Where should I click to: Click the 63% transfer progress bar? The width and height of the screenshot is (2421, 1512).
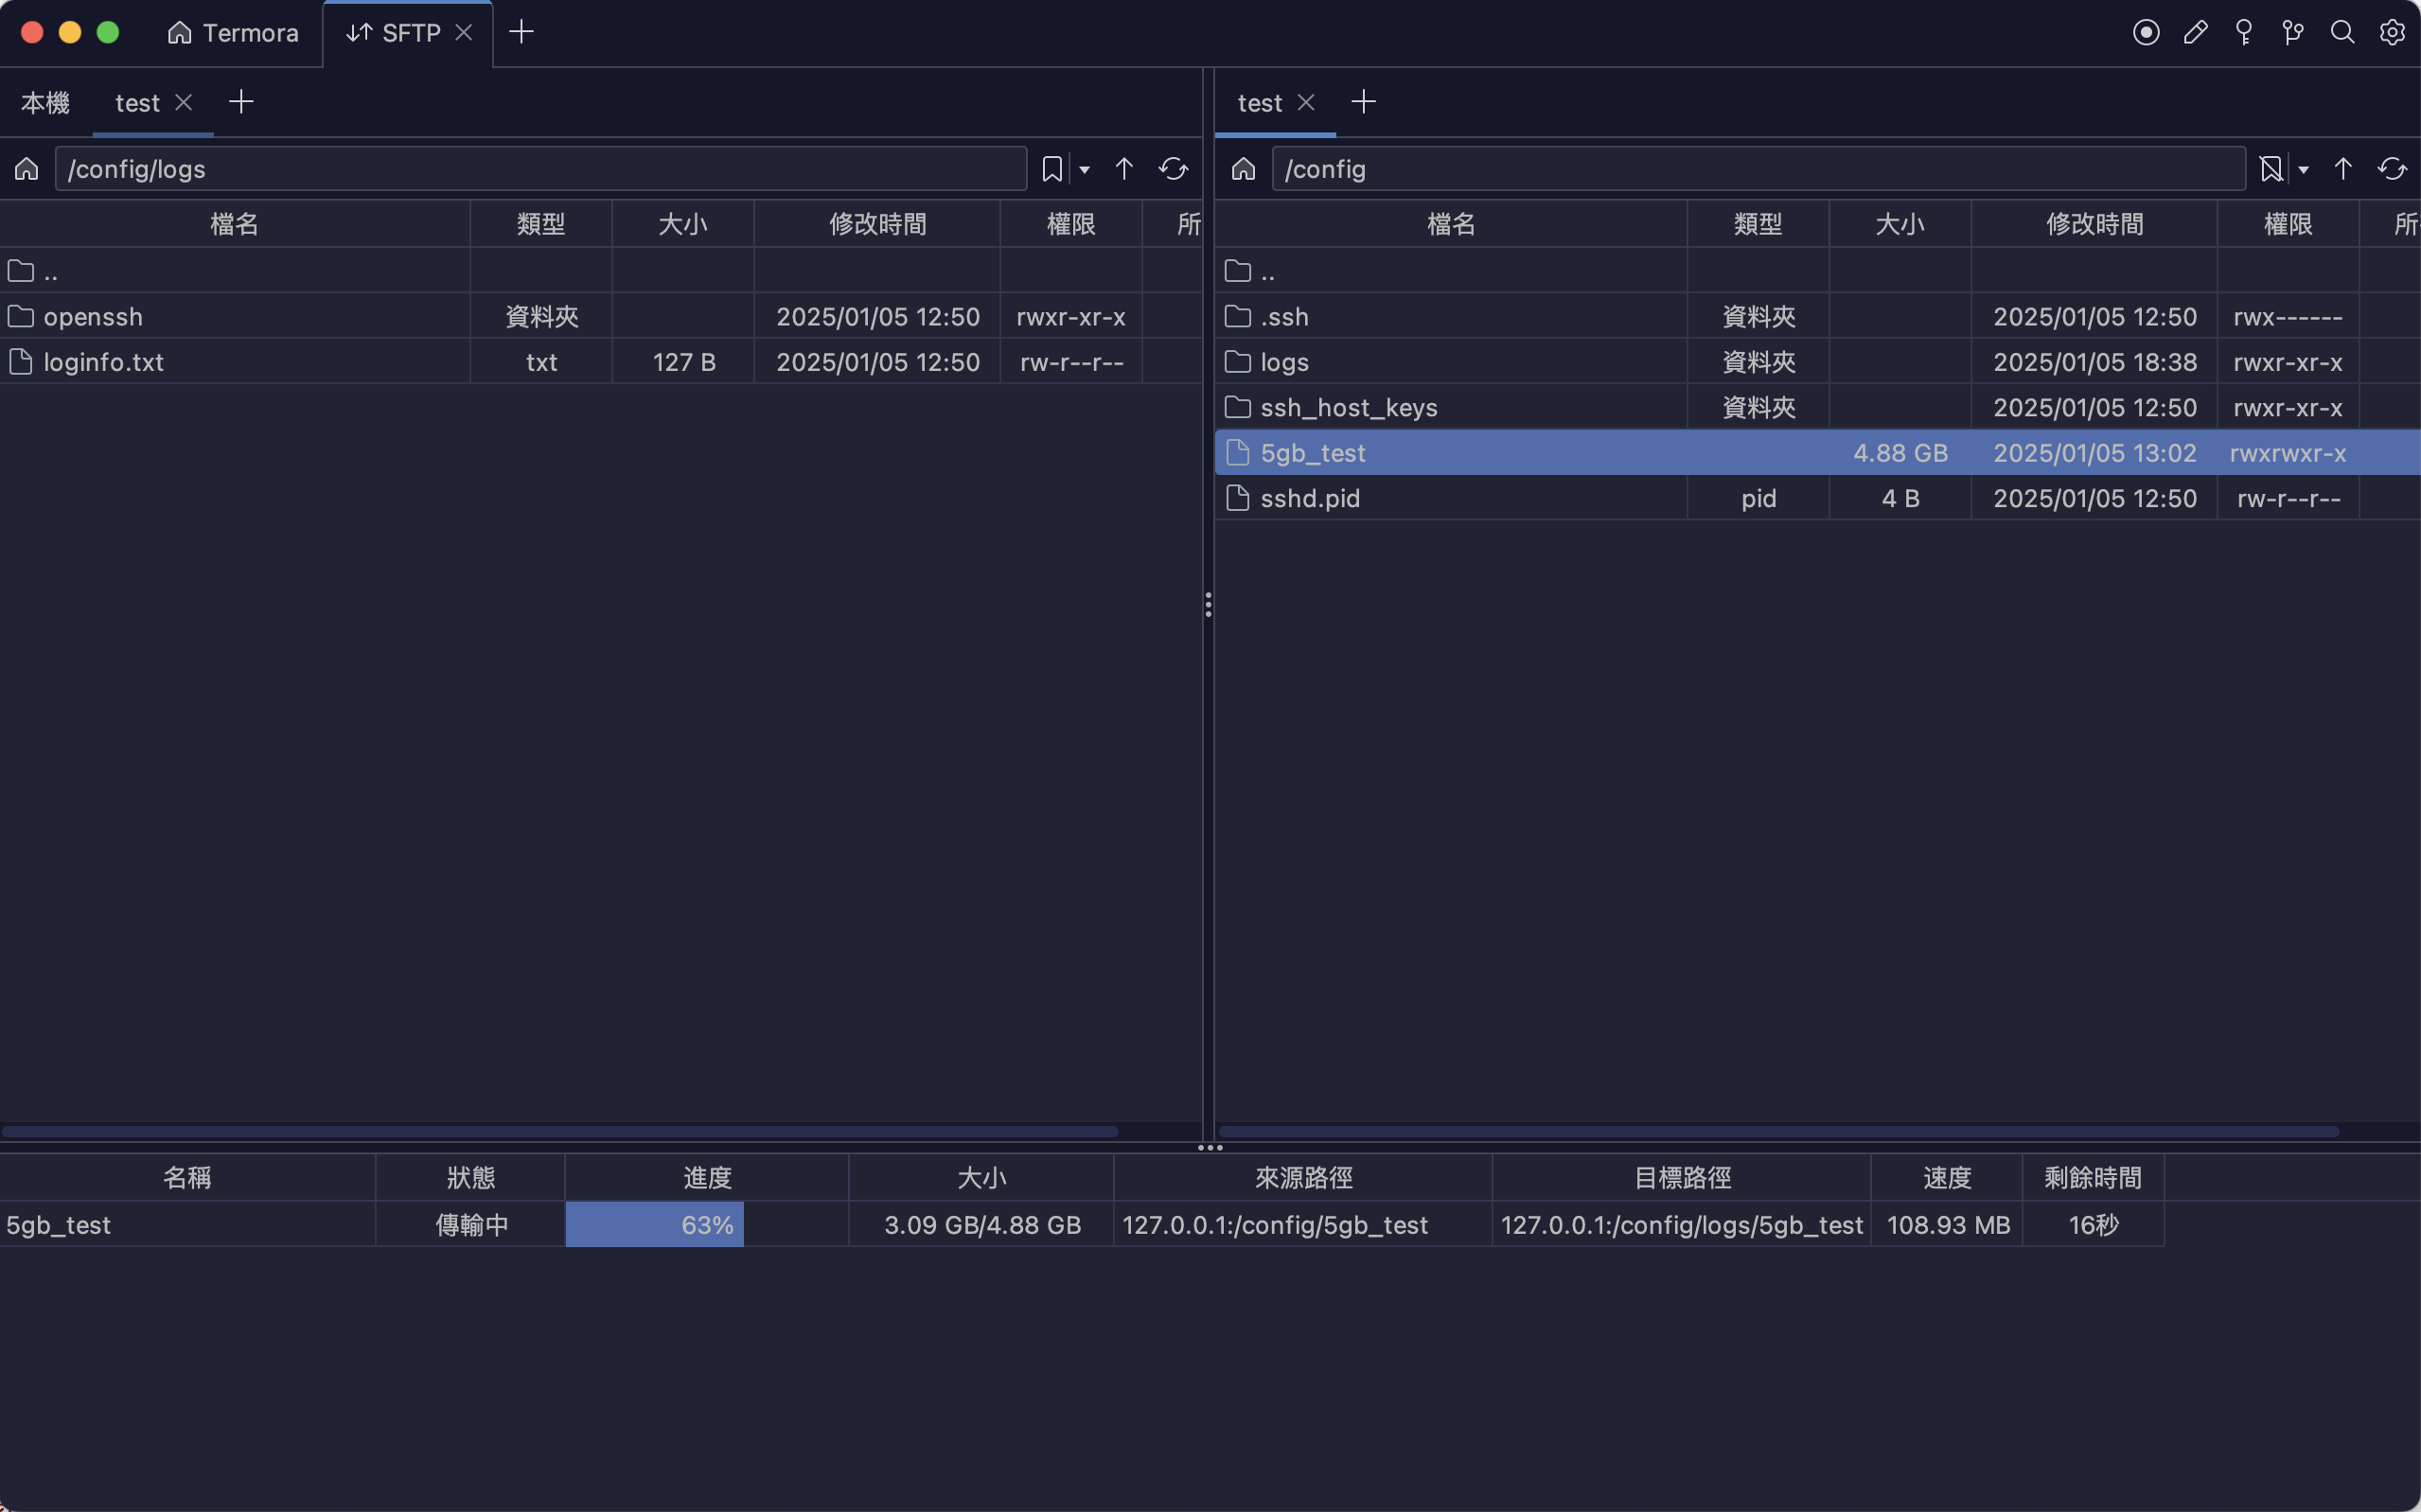[x=706, y=1225]
